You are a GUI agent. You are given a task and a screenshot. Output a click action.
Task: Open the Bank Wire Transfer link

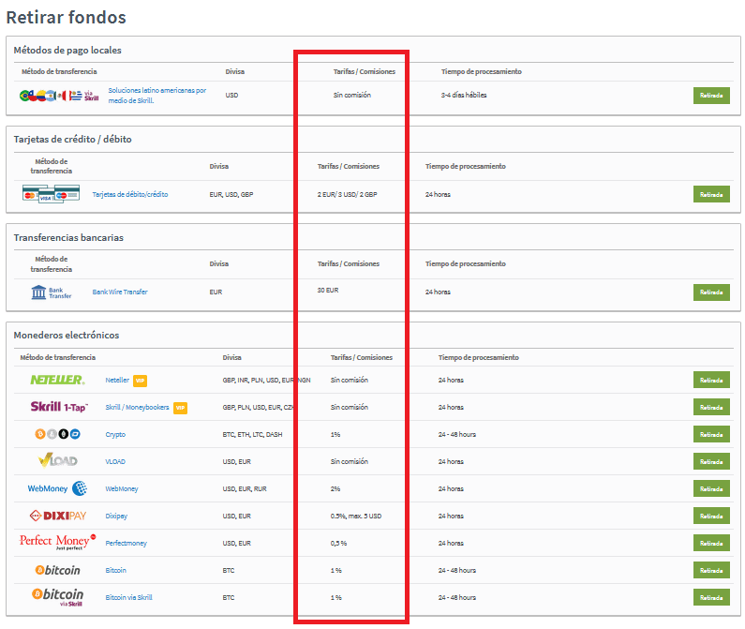pyautogui.click(x=120, y=292)
